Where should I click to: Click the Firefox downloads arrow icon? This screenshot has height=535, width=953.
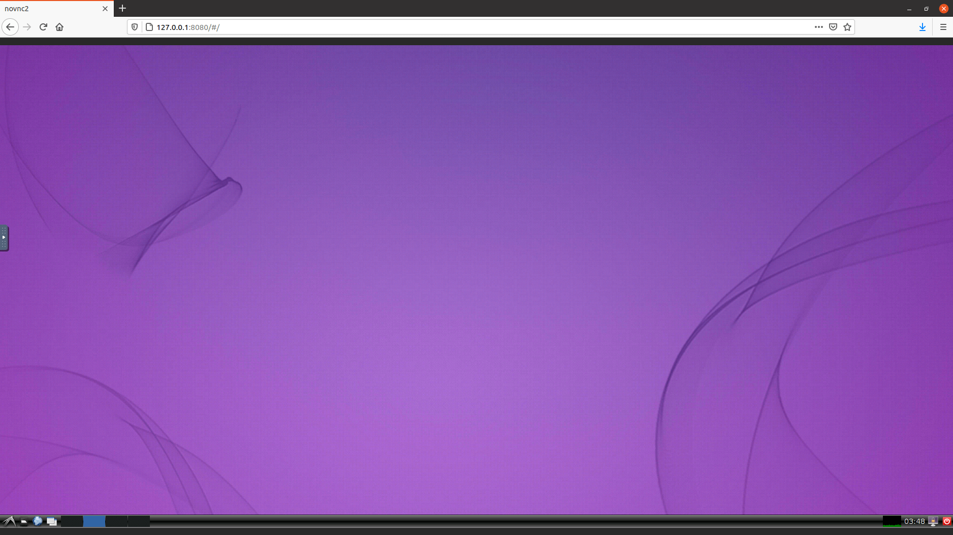[922, 27]
